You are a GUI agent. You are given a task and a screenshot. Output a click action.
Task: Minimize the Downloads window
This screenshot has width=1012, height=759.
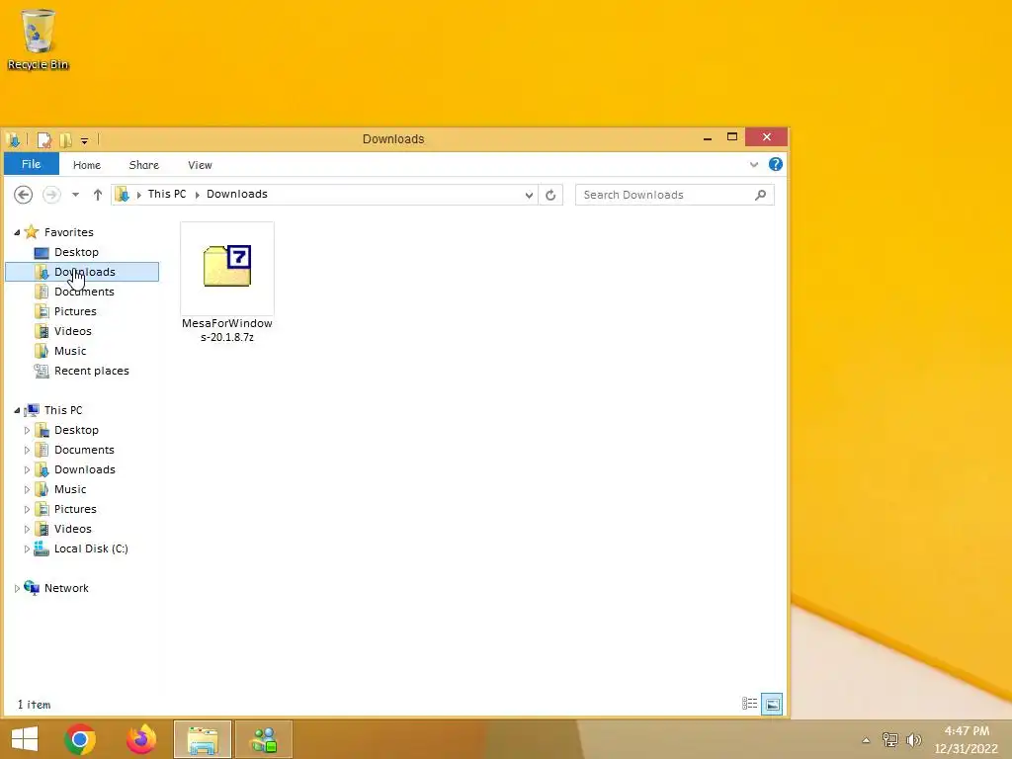pyautogui.click(x=708, y=137)
